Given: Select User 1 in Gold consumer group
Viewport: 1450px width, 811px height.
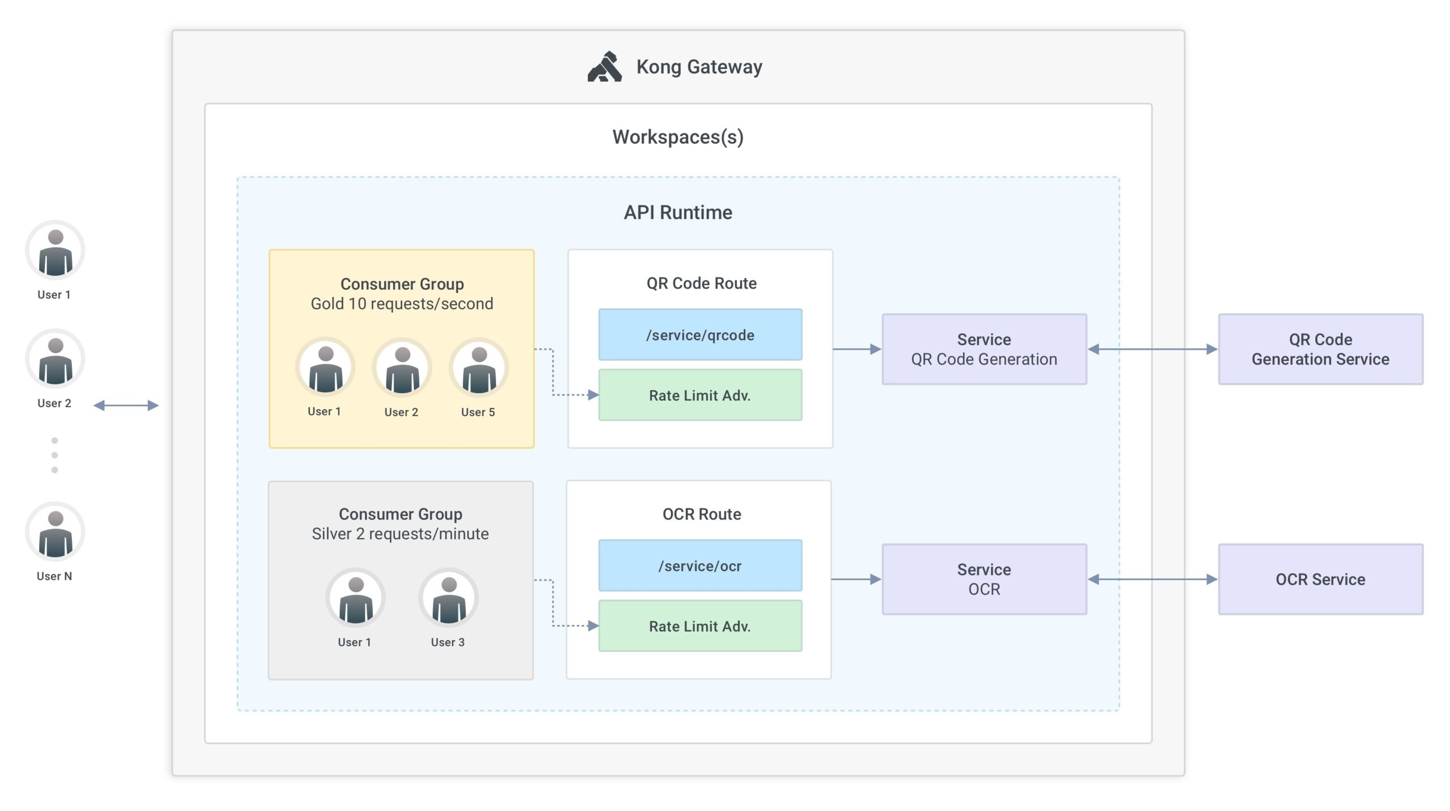Looking at the screenshot, I should click(325, 368).
